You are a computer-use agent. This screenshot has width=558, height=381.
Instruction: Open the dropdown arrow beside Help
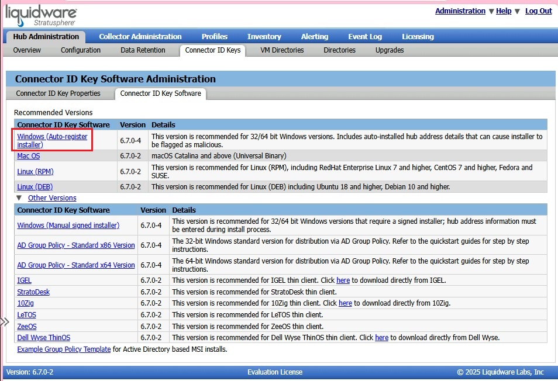(517, 11)
